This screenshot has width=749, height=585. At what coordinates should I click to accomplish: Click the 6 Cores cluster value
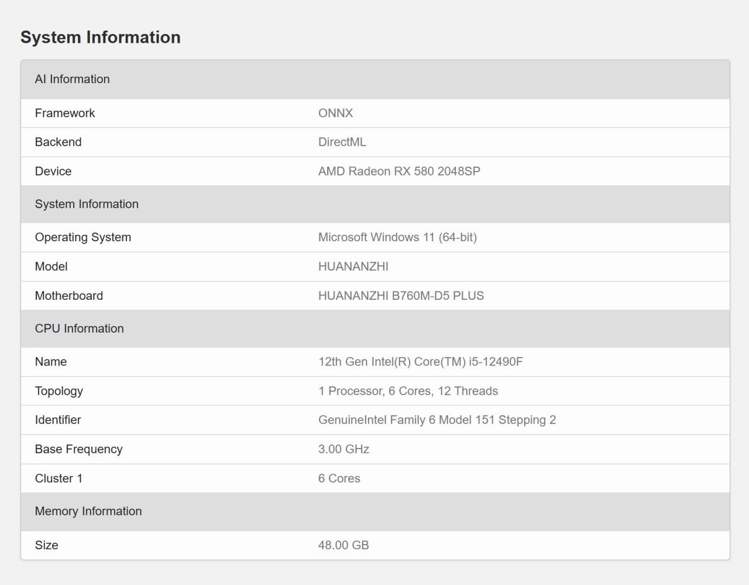tap(339, 478)
